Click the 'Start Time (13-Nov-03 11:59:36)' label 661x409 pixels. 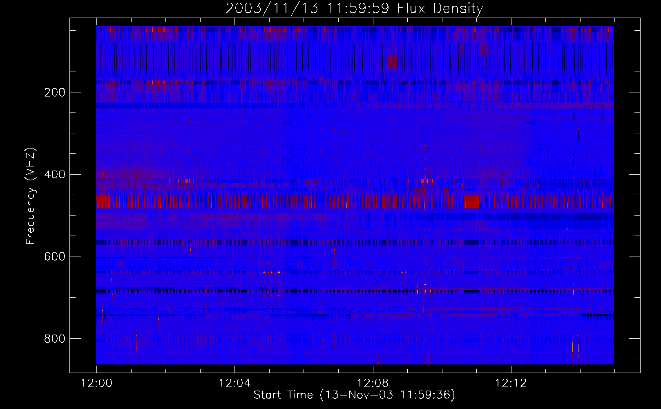pos(354,395)
